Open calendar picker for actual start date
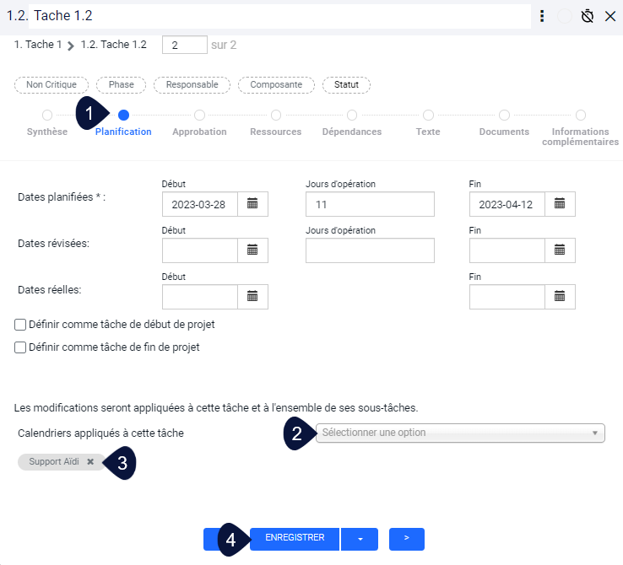Image resolution: width=623 pixels, height=565 pixels. [x=252, y=296]
